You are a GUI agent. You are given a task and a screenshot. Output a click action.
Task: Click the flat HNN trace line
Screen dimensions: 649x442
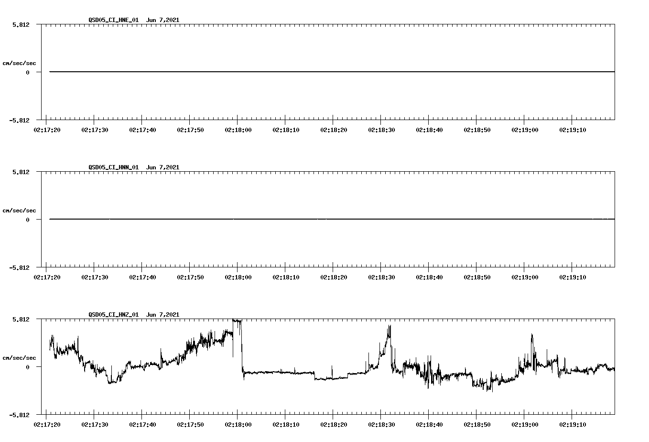click(332, 219)
